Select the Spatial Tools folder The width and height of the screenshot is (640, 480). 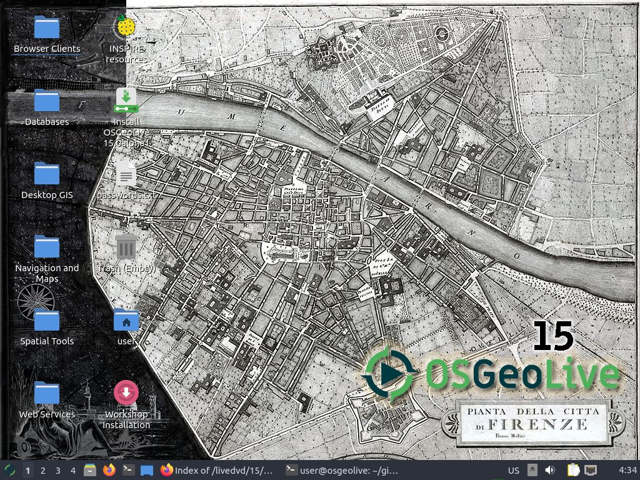(x=47, y=321)
